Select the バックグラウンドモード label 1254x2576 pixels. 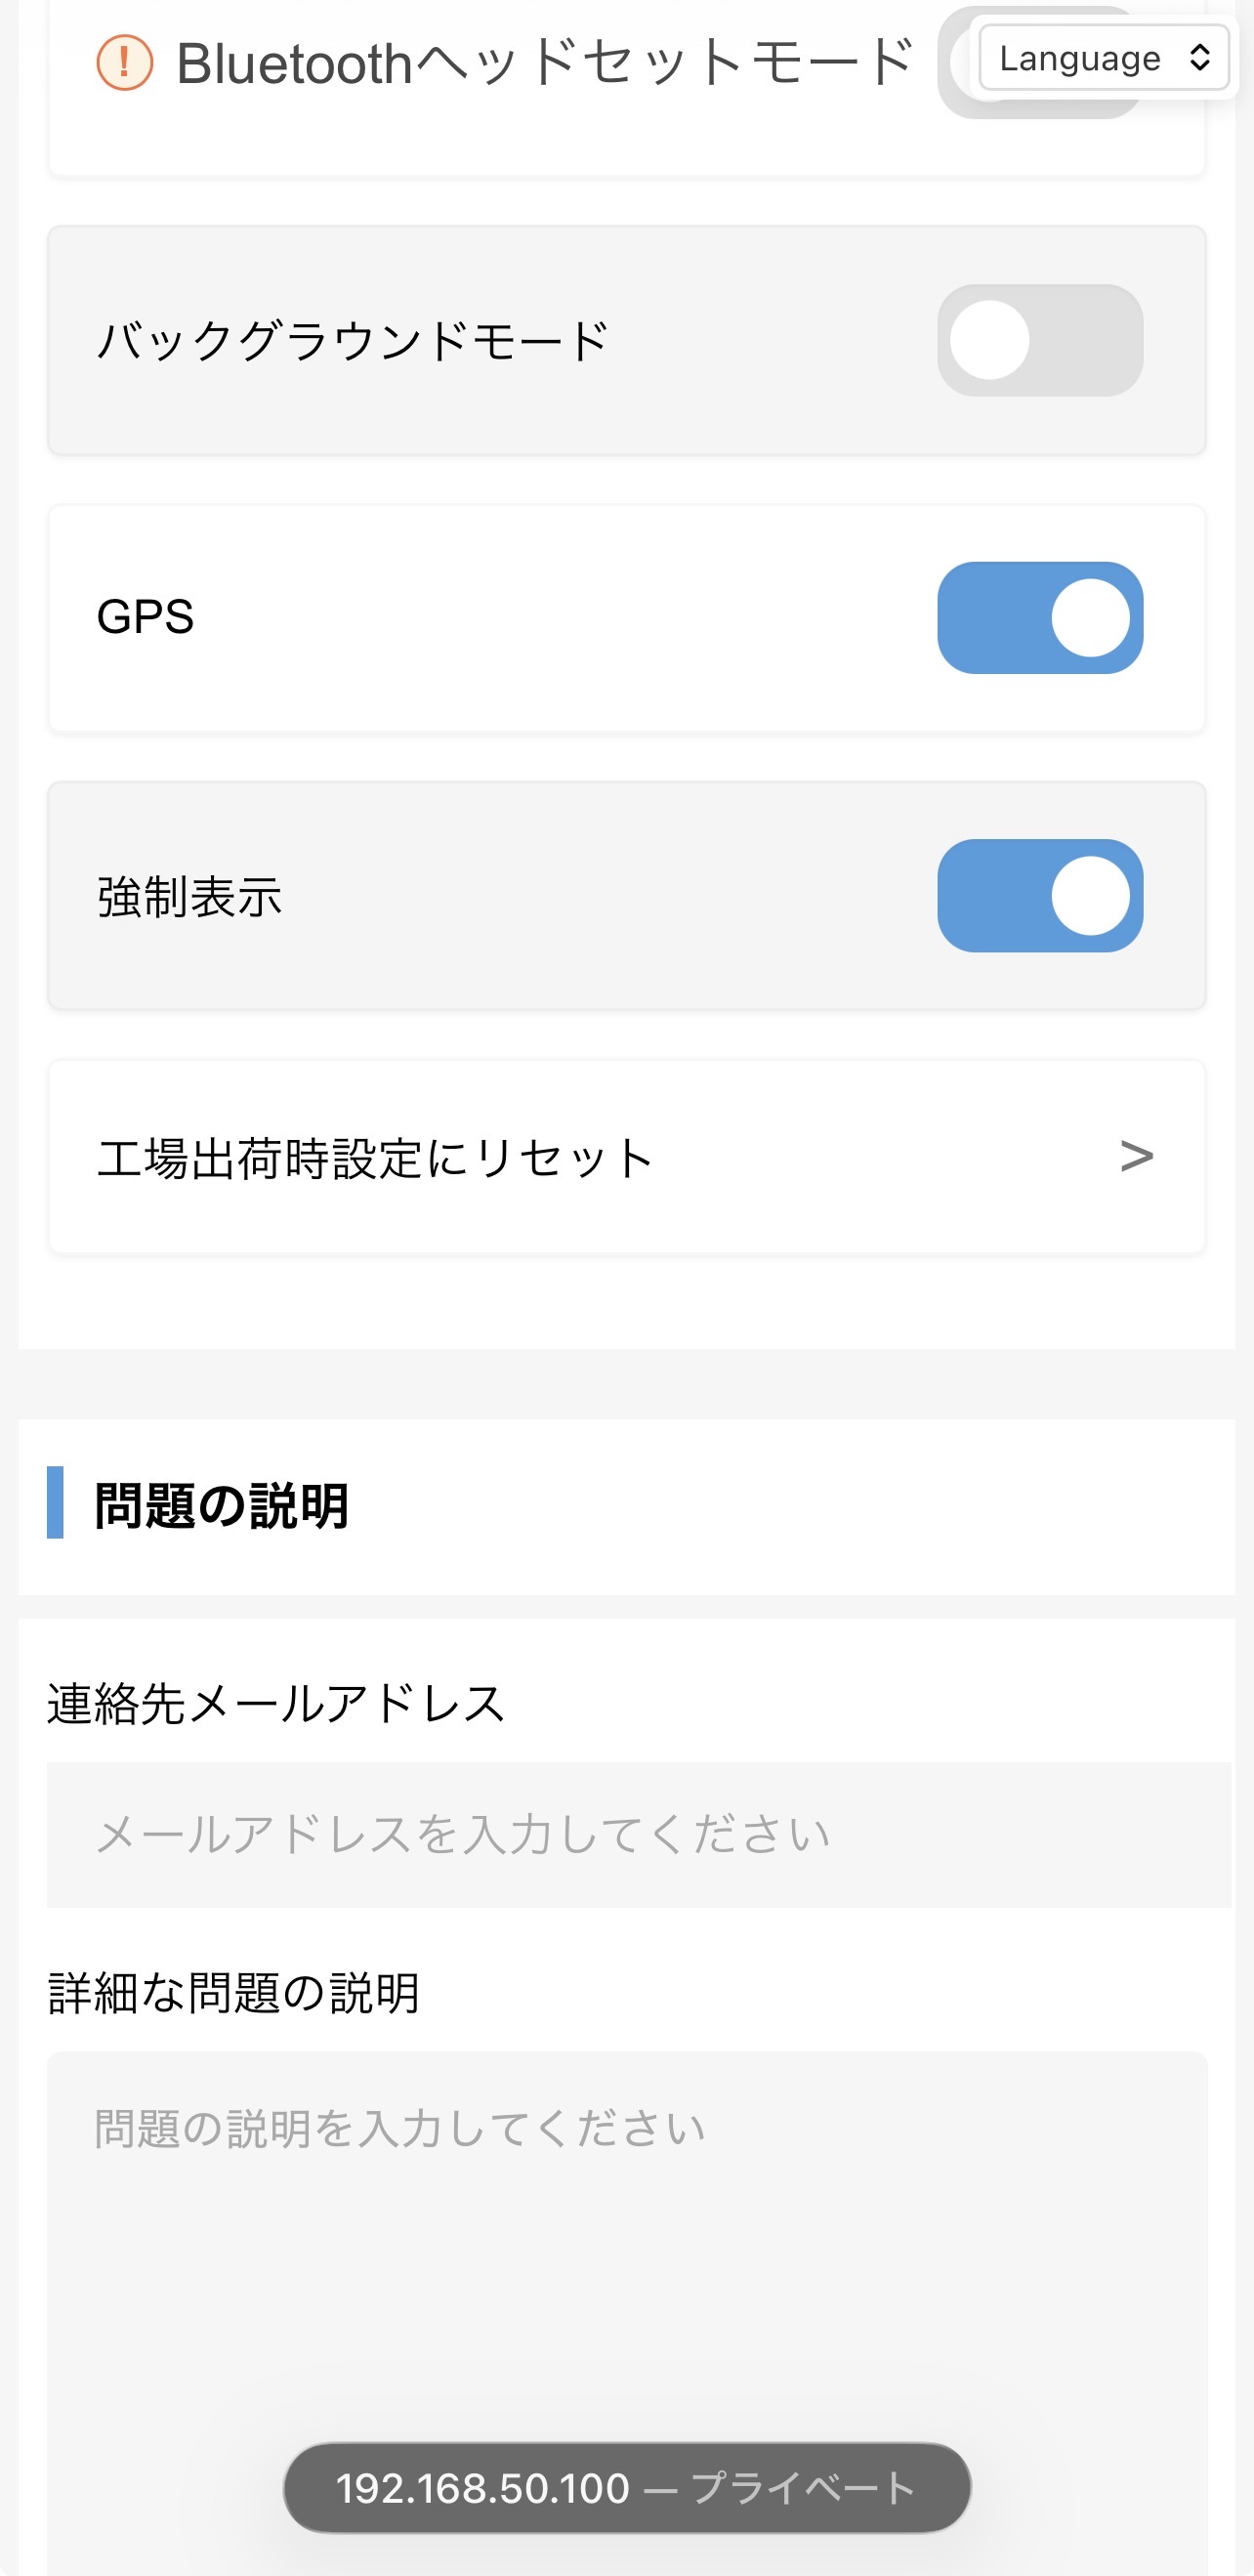(352, 341)
